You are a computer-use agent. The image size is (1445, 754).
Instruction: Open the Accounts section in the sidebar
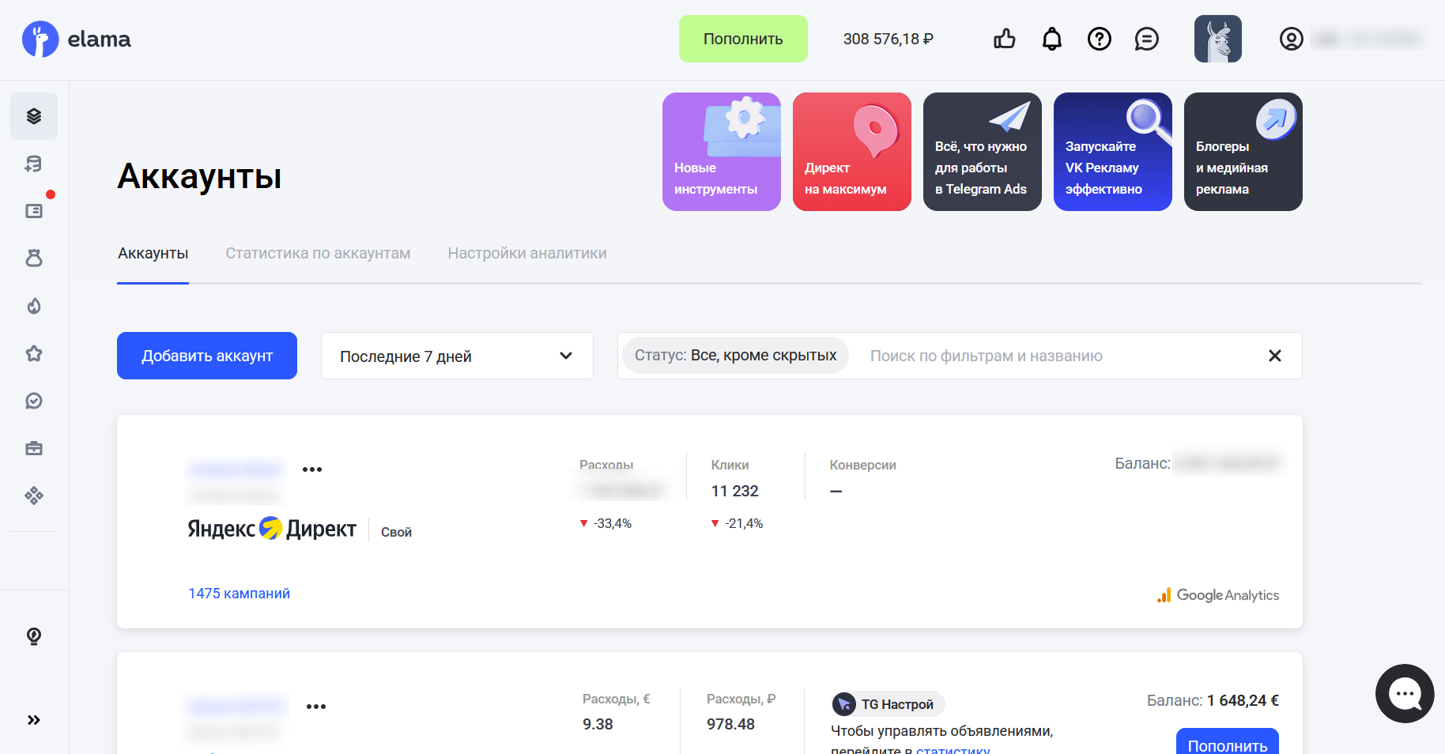pyautogui.click(x=34, y=116)
